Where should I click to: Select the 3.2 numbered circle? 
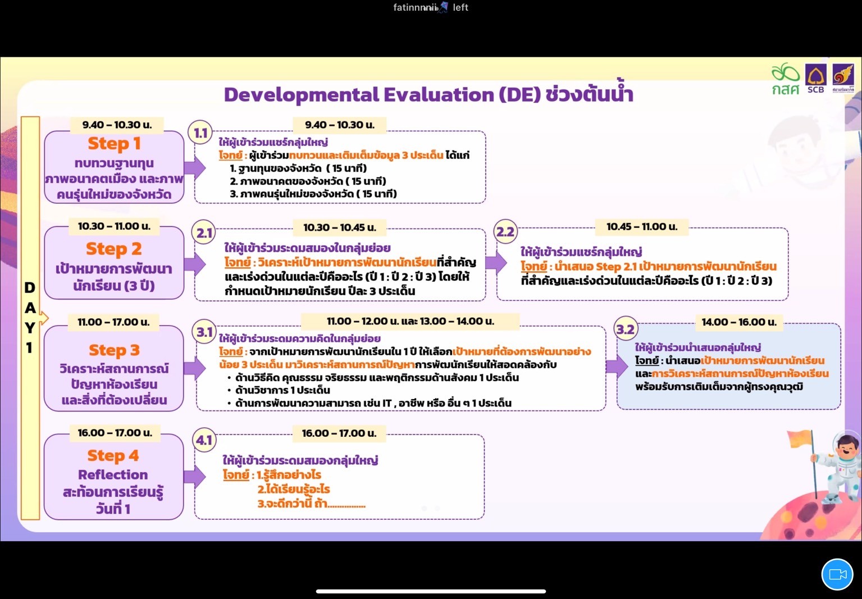(625, 329)
